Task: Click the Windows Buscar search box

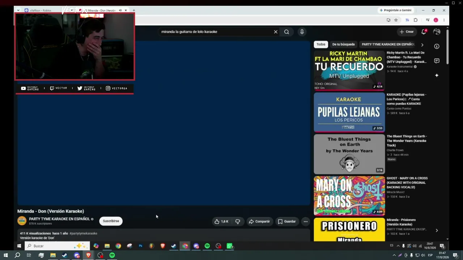Action: coord(58,246)
